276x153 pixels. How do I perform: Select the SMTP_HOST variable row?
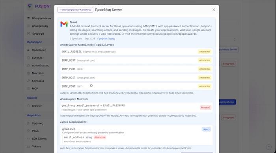(136, 78)
